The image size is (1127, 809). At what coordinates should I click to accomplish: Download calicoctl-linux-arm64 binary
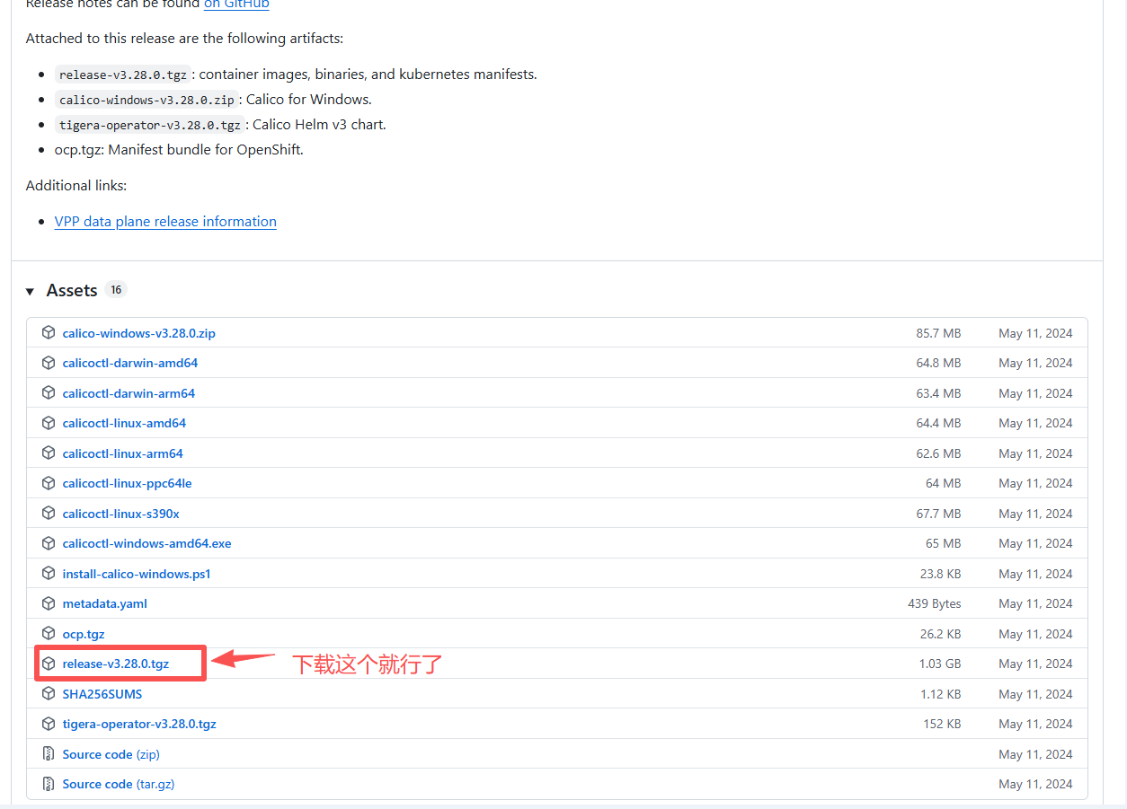click(123, 453)
